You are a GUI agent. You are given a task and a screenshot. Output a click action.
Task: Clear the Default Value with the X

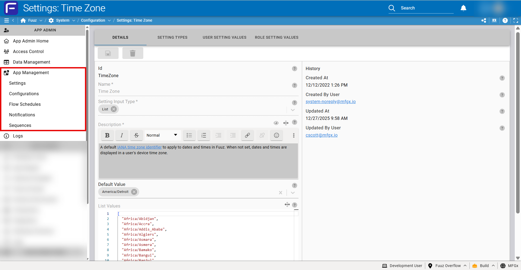(x=281, y=193)
